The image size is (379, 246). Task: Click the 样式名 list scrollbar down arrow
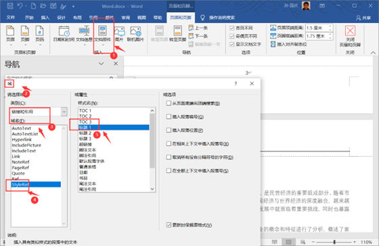pos(152,189)
